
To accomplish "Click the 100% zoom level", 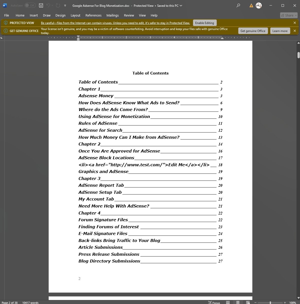I will (292, 302).
